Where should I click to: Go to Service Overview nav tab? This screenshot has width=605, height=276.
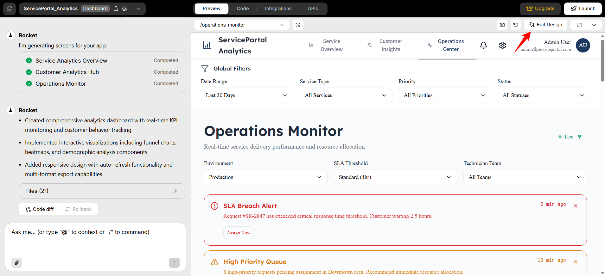326,45
